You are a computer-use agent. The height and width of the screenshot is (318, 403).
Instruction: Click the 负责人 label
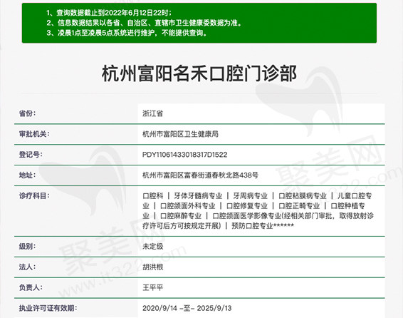pos(31,287)
